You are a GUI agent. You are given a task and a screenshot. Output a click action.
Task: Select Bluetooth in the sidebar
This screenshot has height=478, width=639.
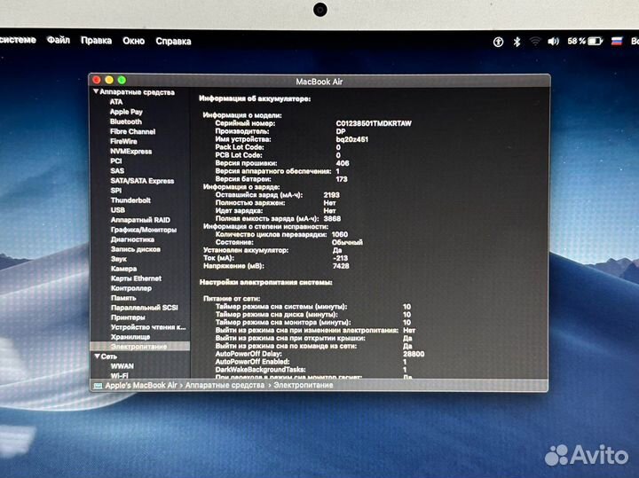[126, 121]
